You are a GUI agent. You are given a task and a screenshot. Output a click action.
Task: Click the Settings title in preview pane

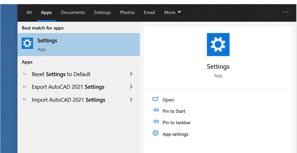[x=218, y=67]
